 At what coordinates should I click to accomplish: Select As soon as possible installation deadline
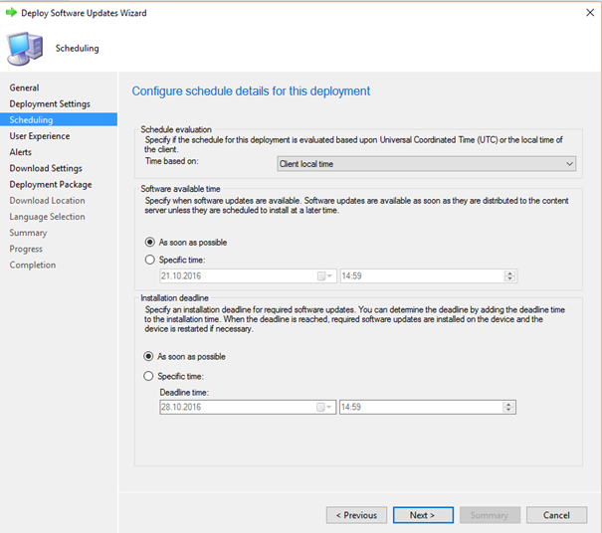[x=148, y=356]
